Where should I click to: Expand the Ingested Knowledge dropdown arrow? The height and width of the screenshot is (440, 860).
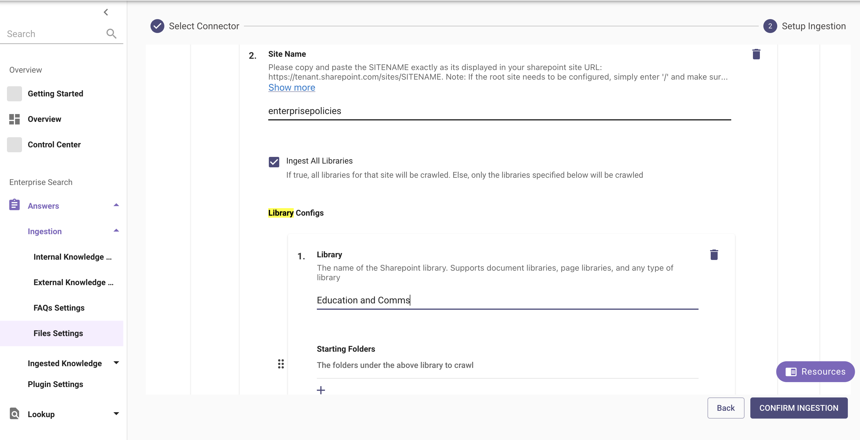(116, 363)
